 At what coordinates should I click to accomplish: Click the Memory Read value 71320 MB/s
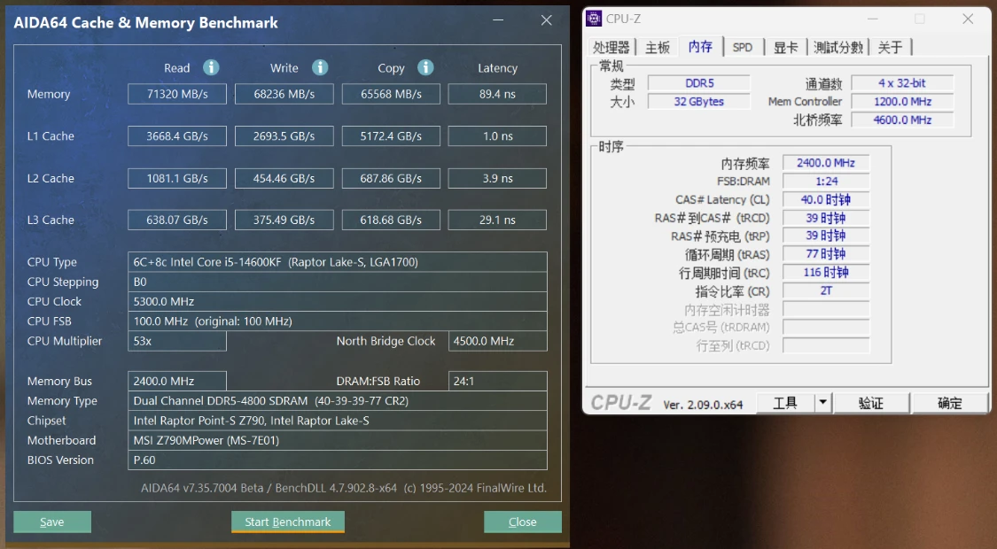click(177, 94)
